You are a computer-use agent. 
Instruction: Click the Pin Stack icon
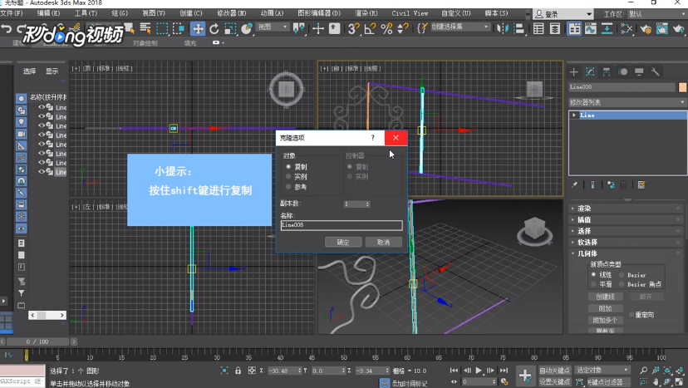[x=574, y=184]
